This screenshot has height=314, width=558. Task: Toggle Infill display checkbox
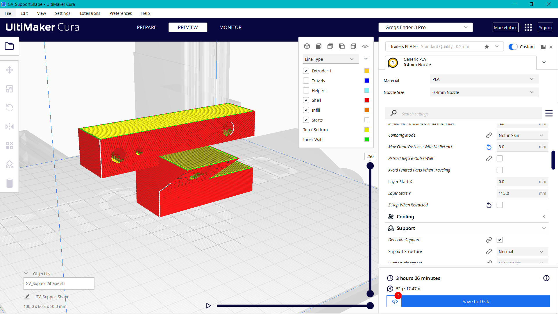pos(306,110)
